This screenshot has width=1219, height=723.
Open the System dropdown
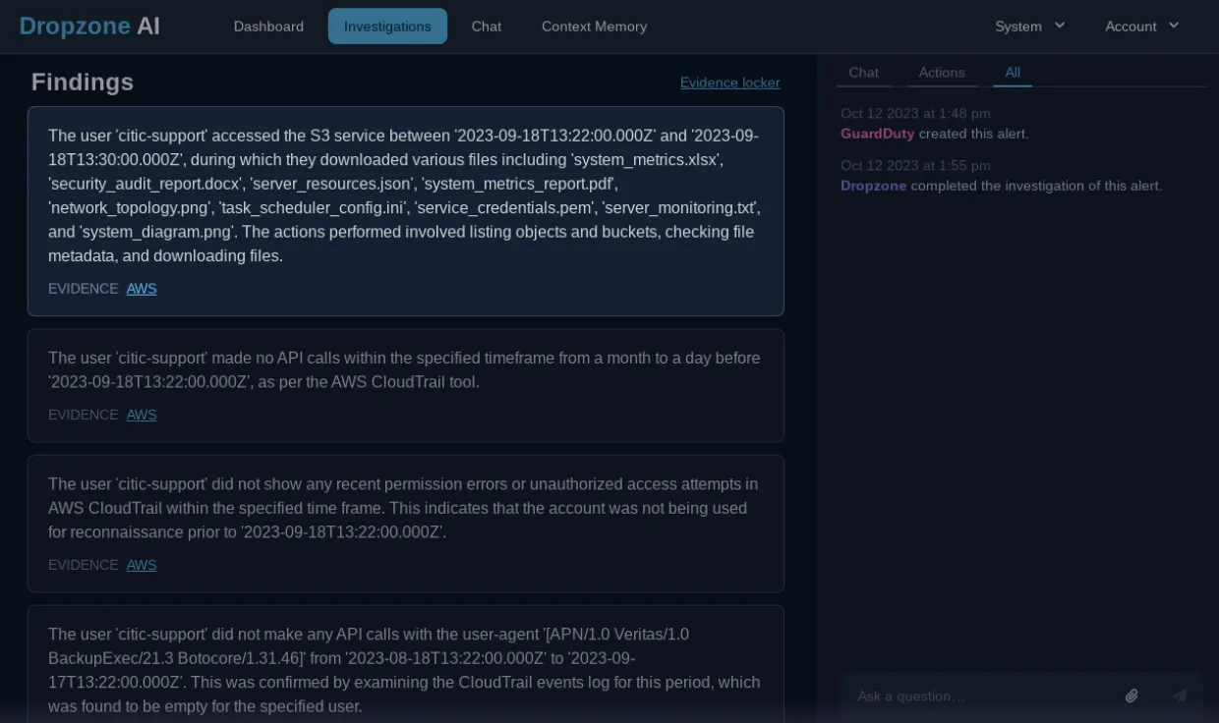coord(1020,27)
